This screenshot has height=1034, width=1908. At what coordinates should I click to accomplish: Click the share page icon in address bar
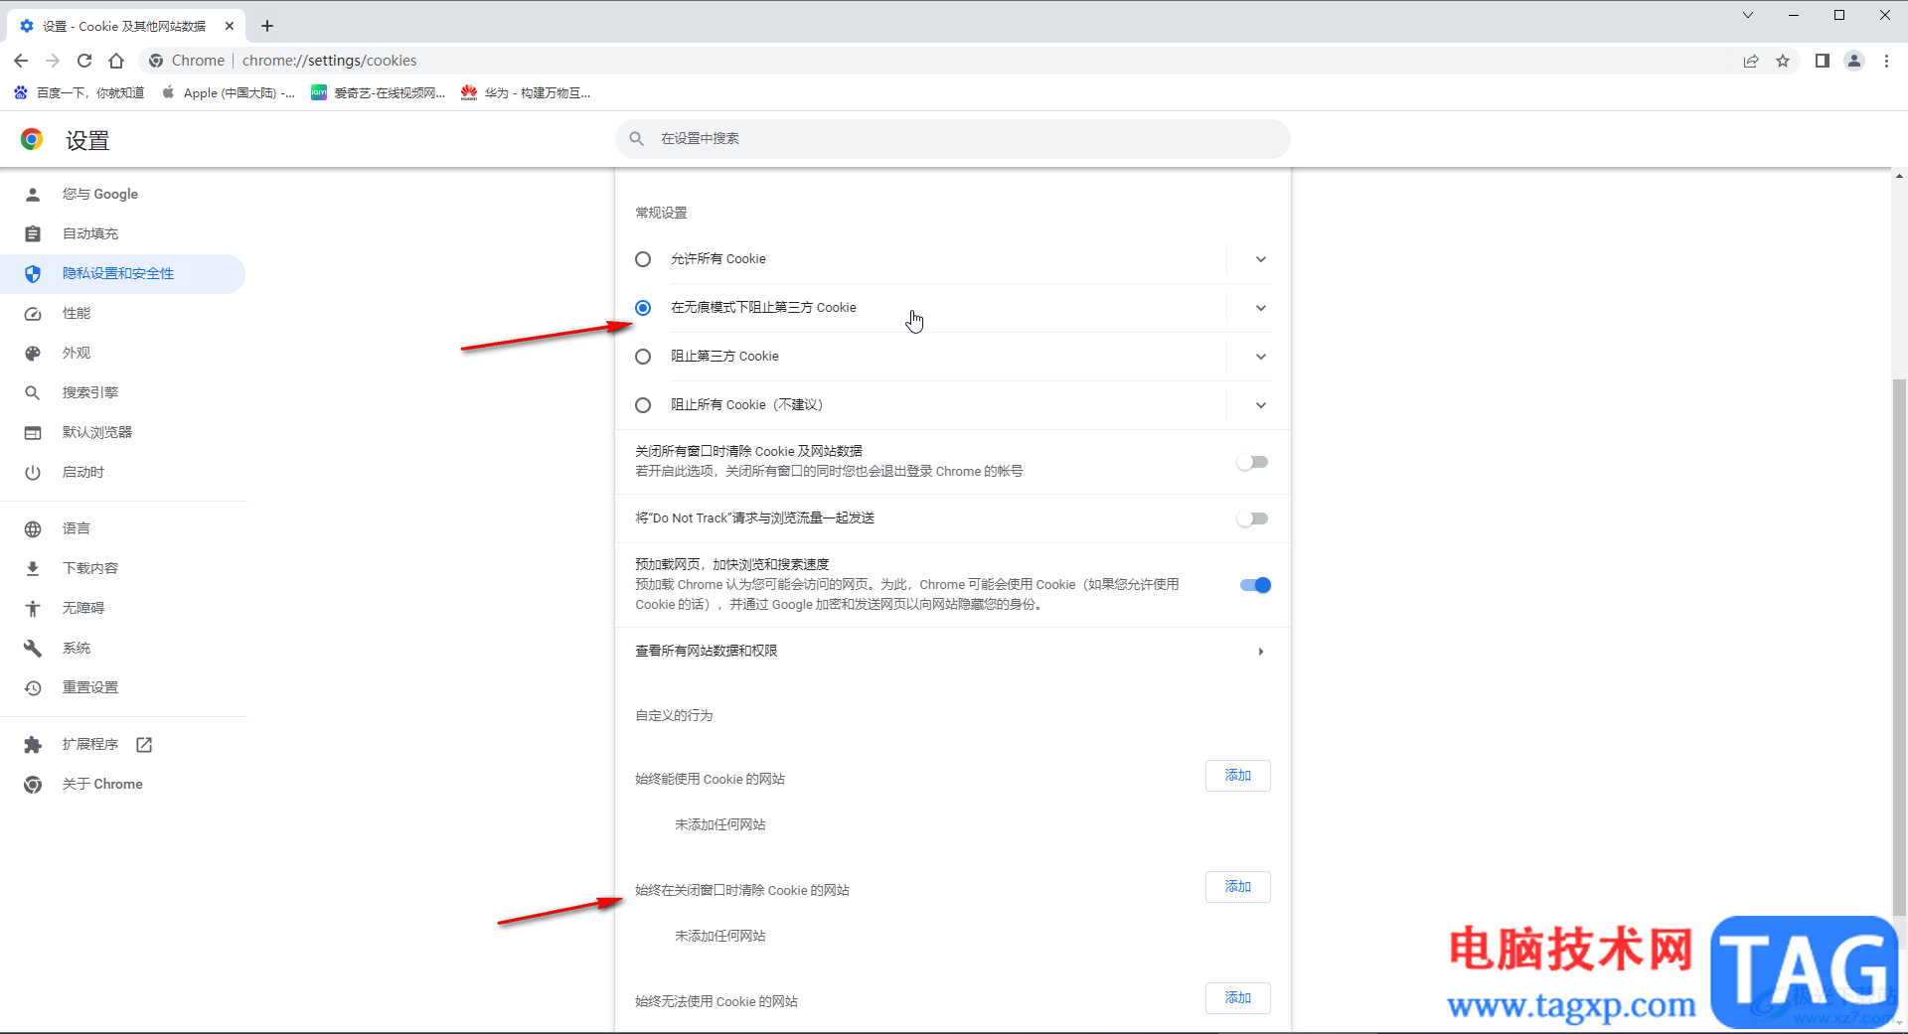click(1751, 61)
